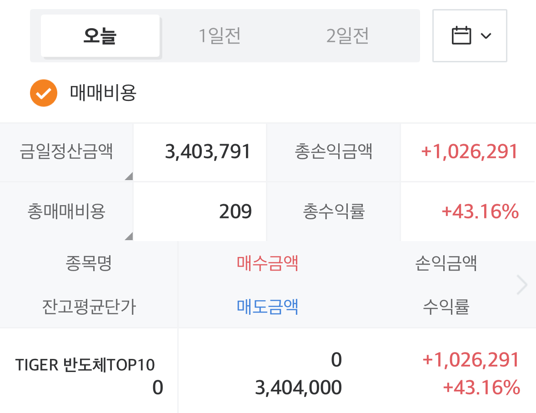Screen dimensions: 536x413
Task: Sort by 매도금액 column header
Action: pyautogui.click(x=267, y=307)
